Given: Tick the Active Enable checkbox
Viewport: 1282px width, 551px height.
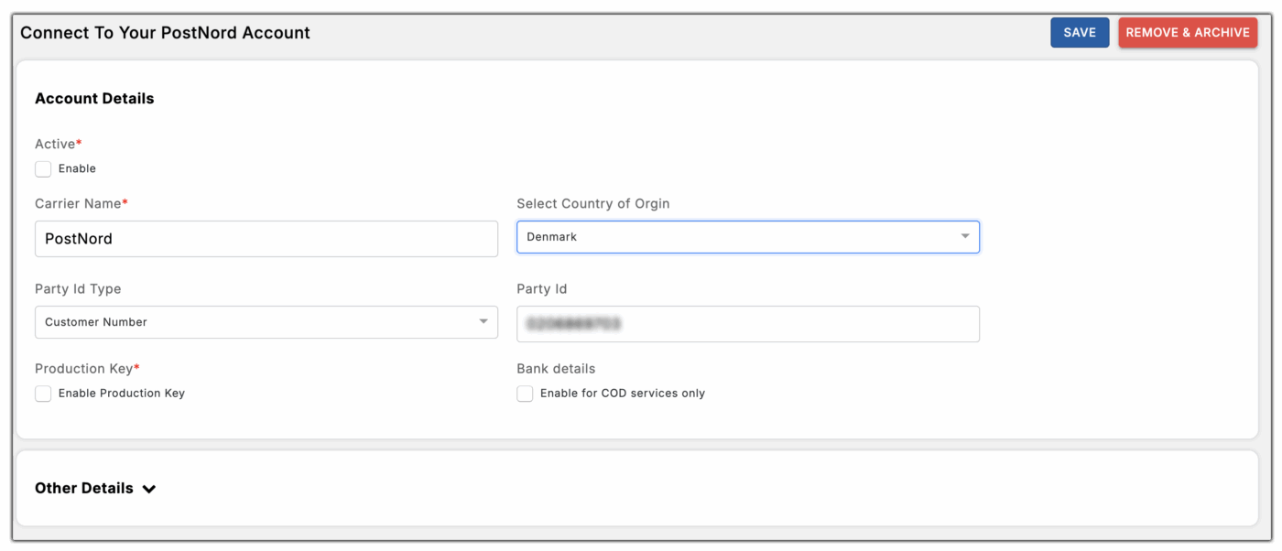Looking at the screenshot, I should coord(43,169).
